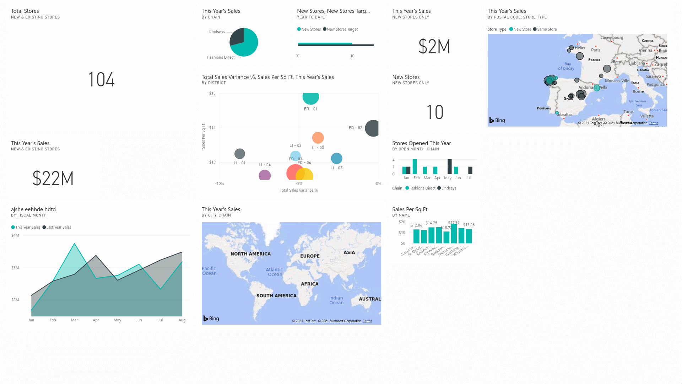This screenshot has width=682, height=384.
Task: Click the purple LI-04 bubble
Action: pos(264,175)
